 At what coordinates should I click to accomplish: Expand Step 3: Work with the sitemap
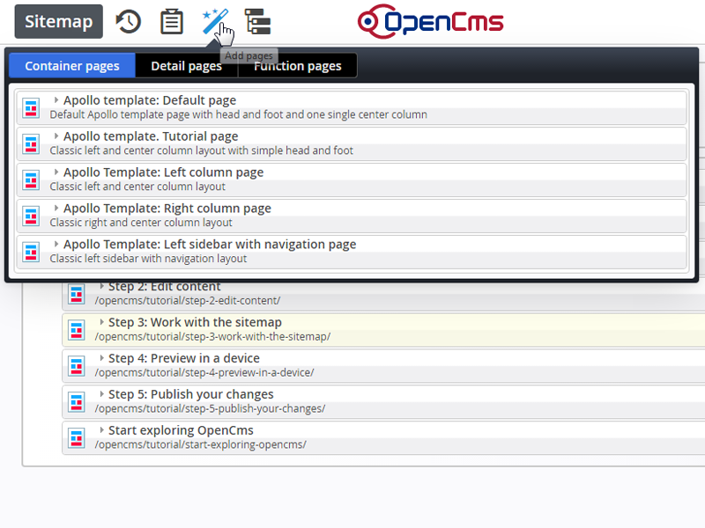(x=101, y=321)
